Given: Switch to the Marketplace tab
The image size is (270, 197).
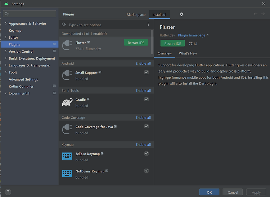Looking at the screenshot, I should click(136, 15).
